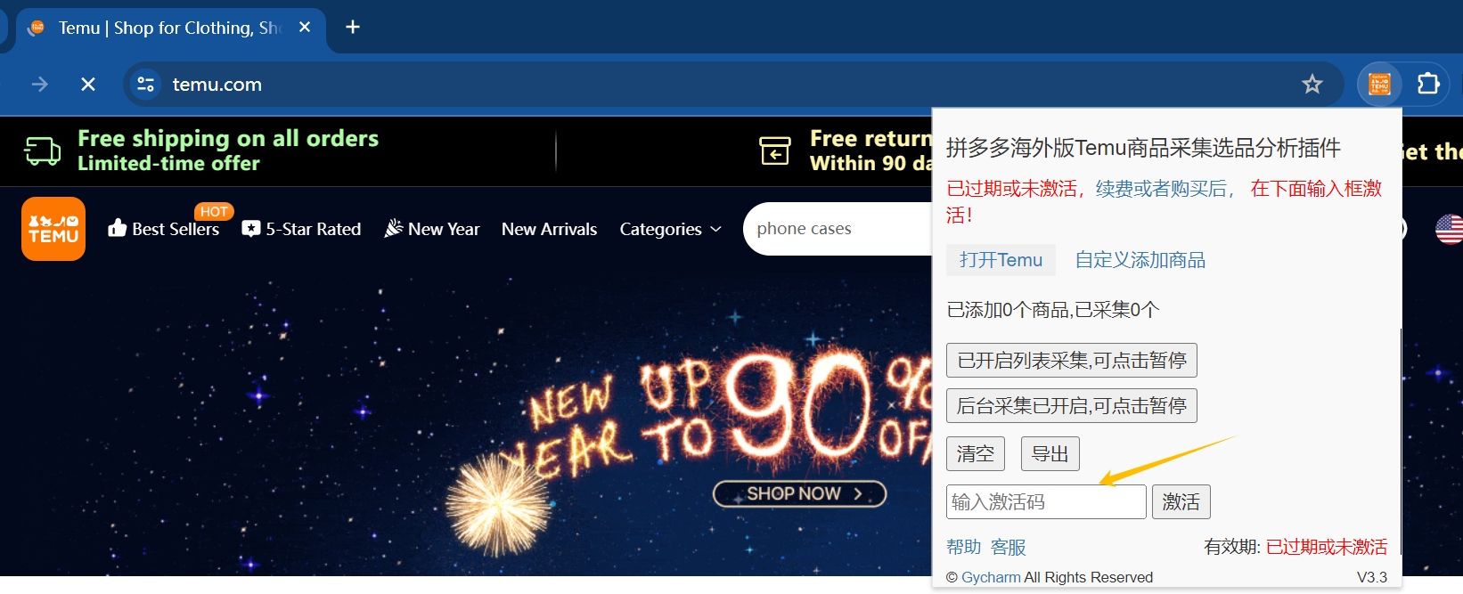The image size is (1463, 594).
Task: Open New Arrivals page
Action: 549,229
